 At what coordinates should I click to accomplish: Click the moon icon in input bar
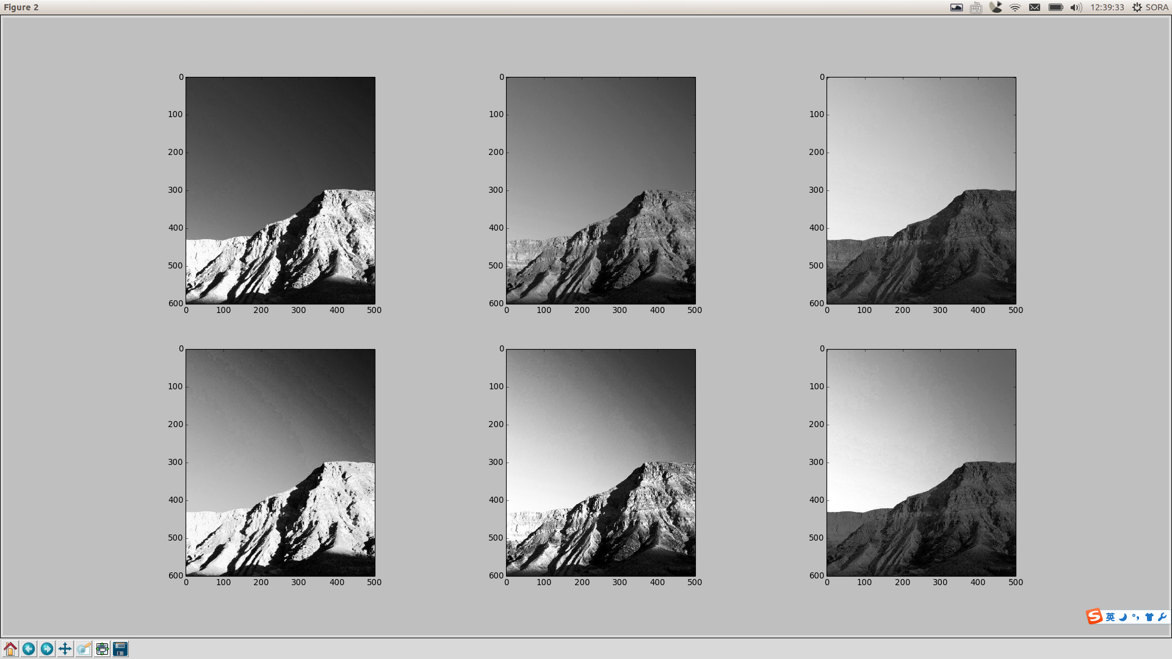[1123, 617]
